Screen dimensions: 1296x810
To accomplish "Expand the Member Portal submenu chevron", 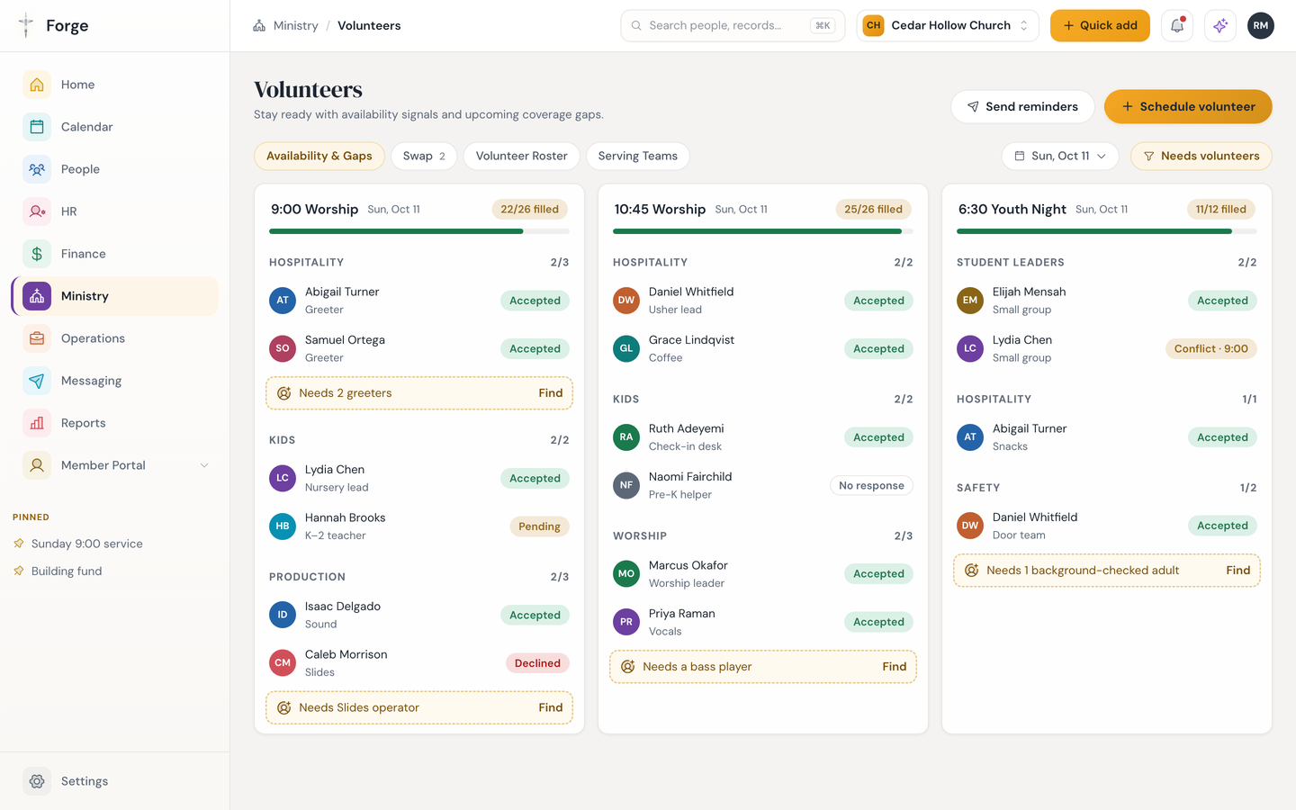I will (204, 465).
